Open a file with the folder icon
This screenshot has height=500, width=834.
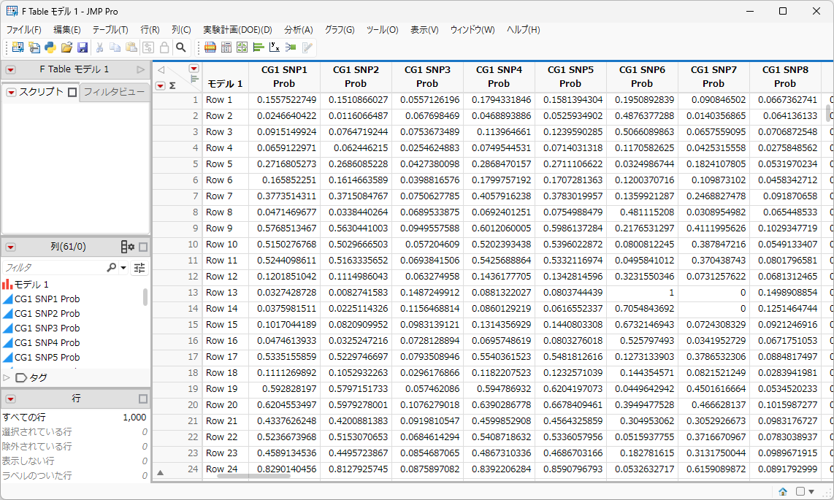coord(66,48)
